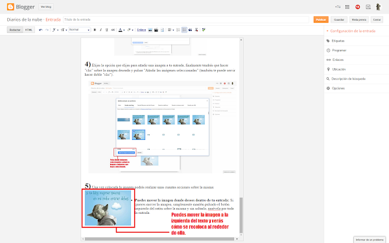Click the Guardar button
Image resolution: width=389 pixels, height=243 pixels.
coord(339,19)
